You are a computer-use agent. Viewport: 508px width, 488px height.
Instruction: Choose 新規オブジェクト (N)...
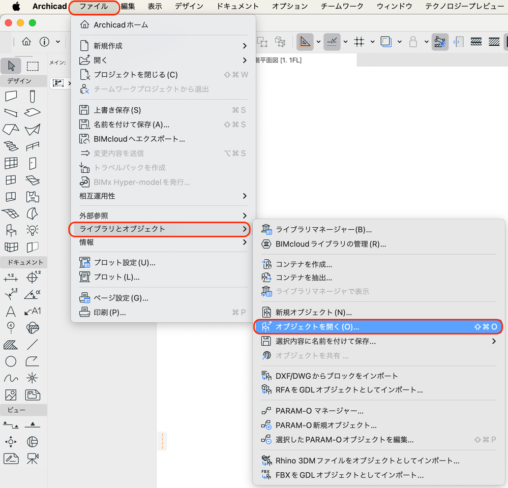[379, 313]
